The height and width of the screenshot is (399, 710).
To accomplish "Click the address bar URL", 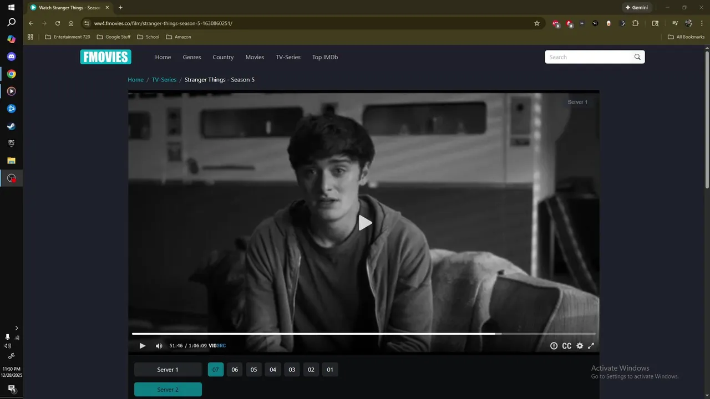I will click(163, 23).
